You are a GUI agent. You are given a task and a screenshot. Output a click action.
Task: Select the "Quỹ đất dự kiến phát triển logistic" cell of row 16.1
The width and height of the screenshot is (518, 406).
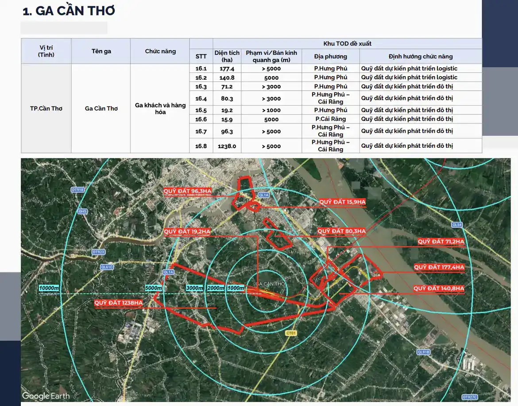tap(421, 68)
